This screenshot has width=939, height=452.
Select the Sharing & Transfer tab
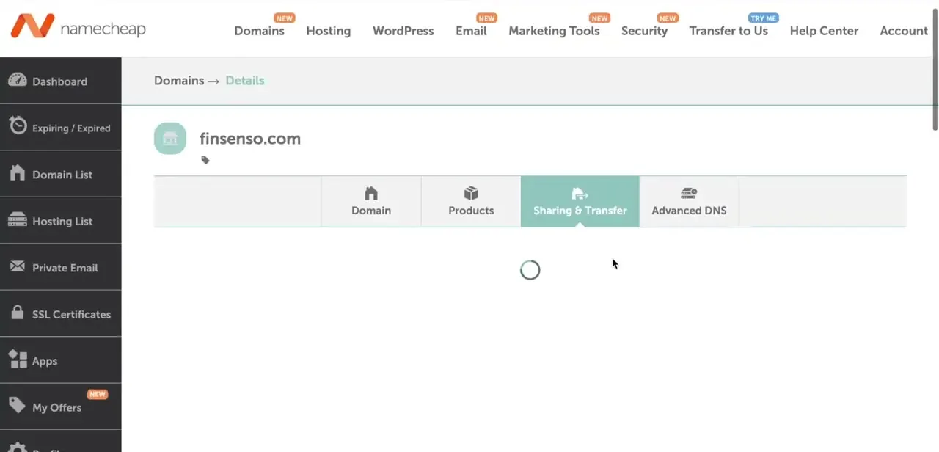(x=580, y=201)
